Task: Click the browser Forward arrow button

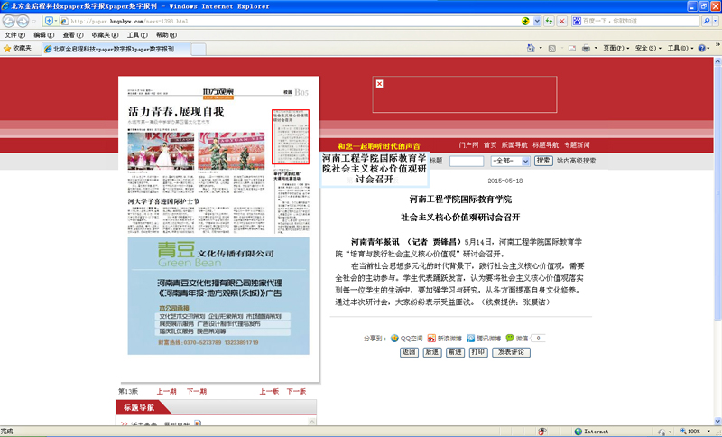Action: (x=23, y=21)
